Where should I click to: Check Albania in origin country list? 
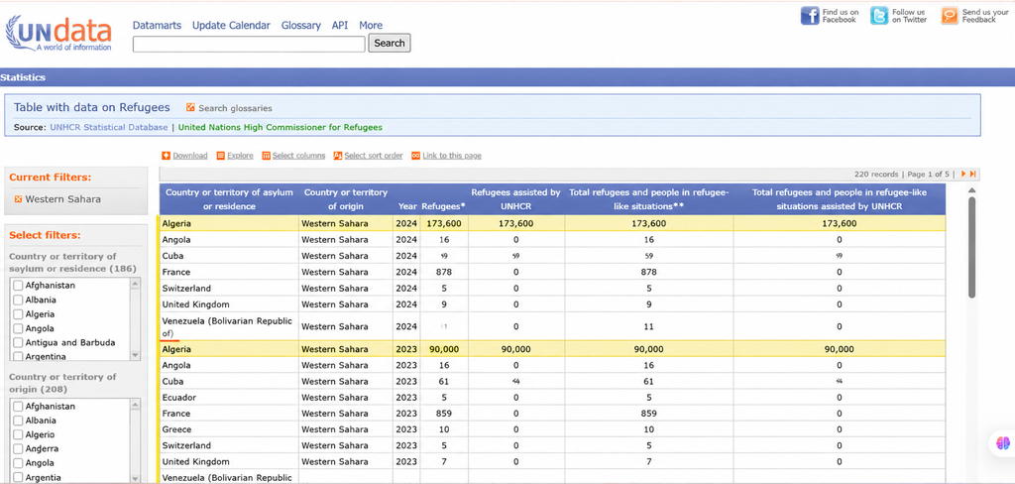point(18,421)
